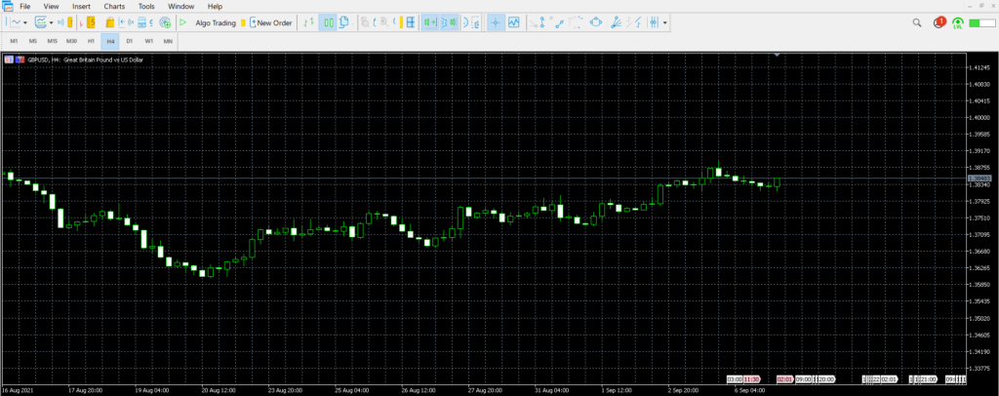
Task: Toggle candlestick chart mode
Action: click(328, 22)
